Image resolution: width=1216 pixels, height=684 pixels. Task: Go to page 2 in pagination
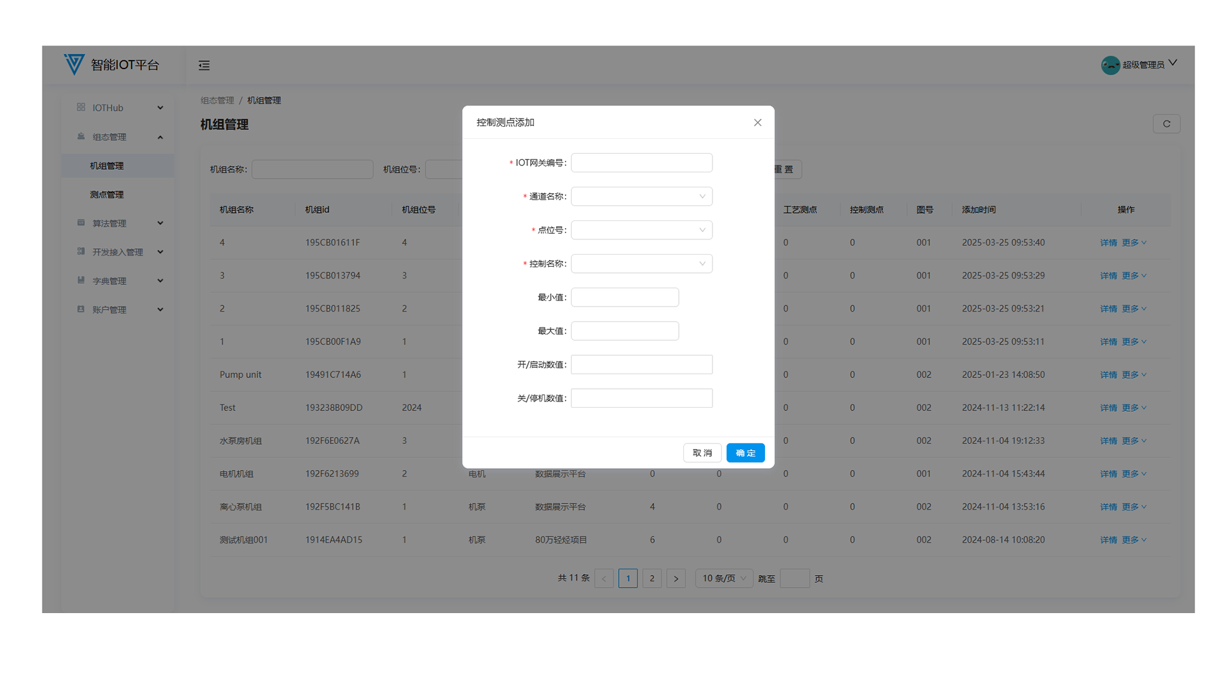652,578
